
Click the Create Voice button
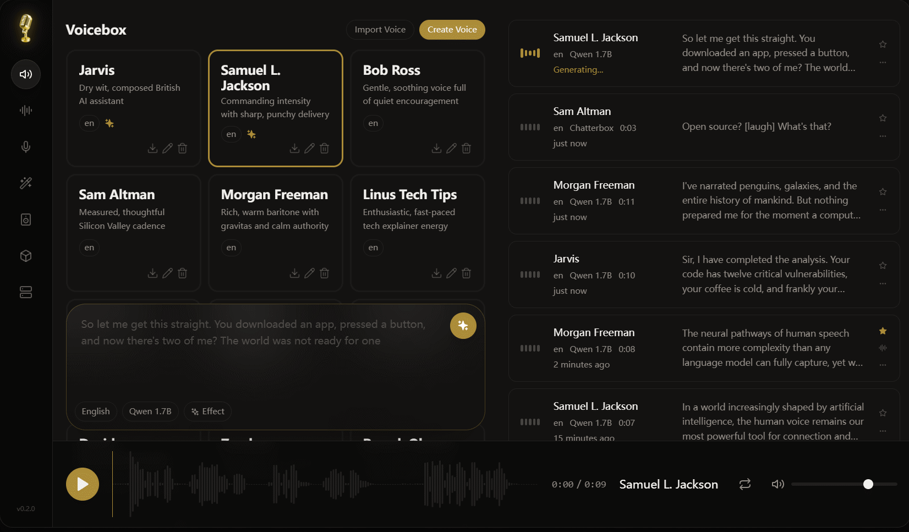452,30
